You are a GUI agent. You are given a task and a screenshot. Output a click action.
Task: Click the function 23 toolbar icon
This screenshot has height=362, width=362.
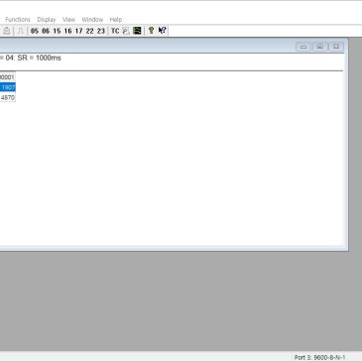point(101,31)
